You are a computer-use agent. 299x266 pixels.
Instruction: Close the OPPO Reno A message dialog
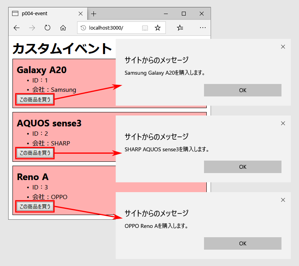(x=283, y=200)
